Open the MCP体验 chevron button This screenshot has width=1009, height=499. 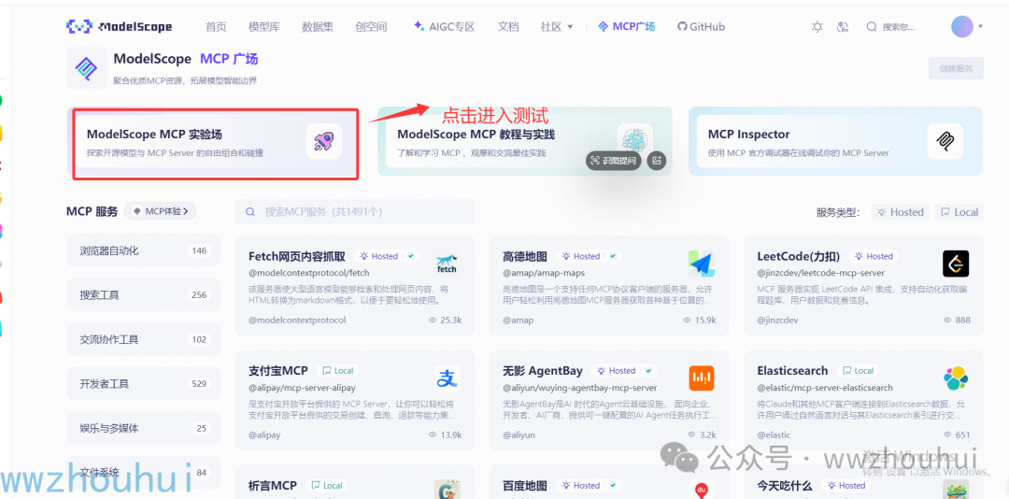coord(161,211)
